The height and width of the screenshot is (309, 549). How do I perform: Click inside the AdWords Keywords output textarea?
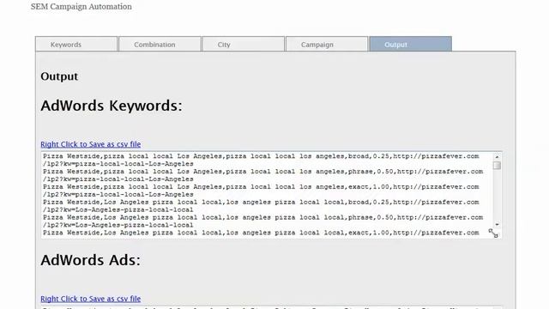271,195
